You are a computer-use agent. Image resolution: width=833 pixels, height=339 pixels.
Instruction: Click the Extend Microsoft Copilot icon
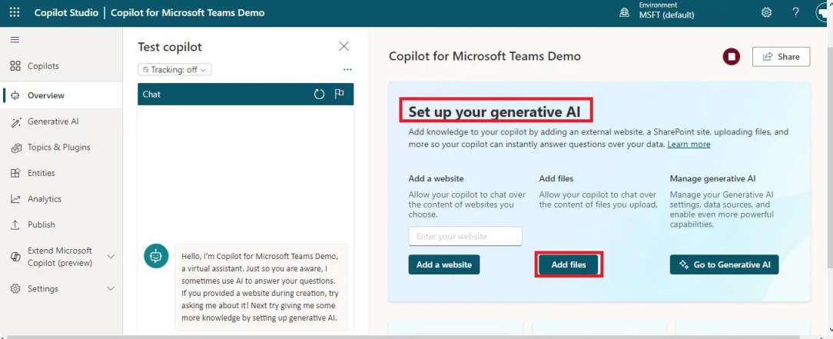pos(15,257)
